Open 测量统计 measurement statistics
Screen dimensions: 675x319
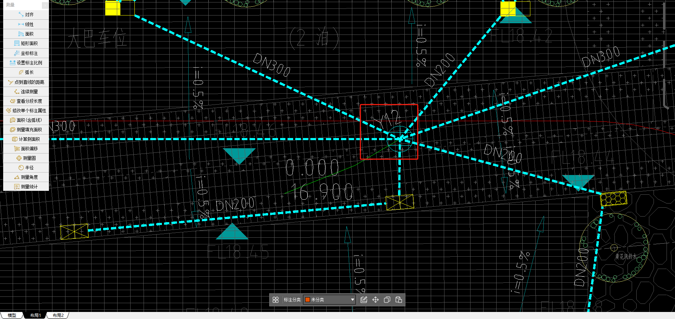click(26, 187)
